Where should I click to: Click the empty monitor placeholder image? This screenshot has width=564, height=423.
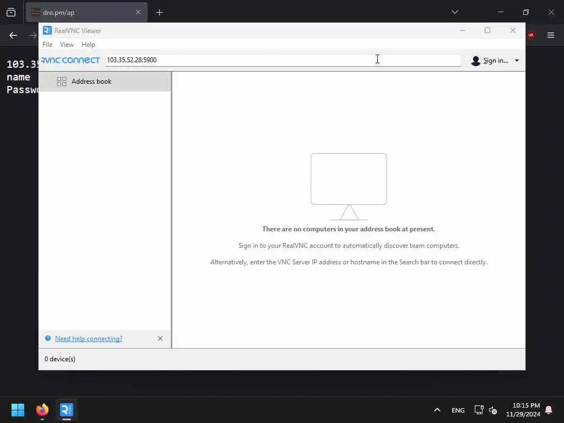click(x=349, y=186)
